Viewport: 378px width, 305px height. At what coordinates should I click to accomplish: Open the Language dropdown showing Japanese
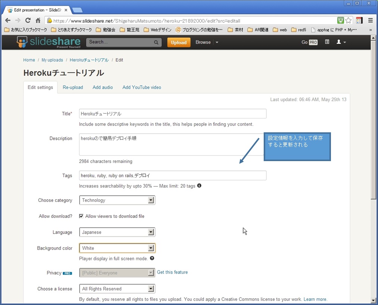point(117,232)
